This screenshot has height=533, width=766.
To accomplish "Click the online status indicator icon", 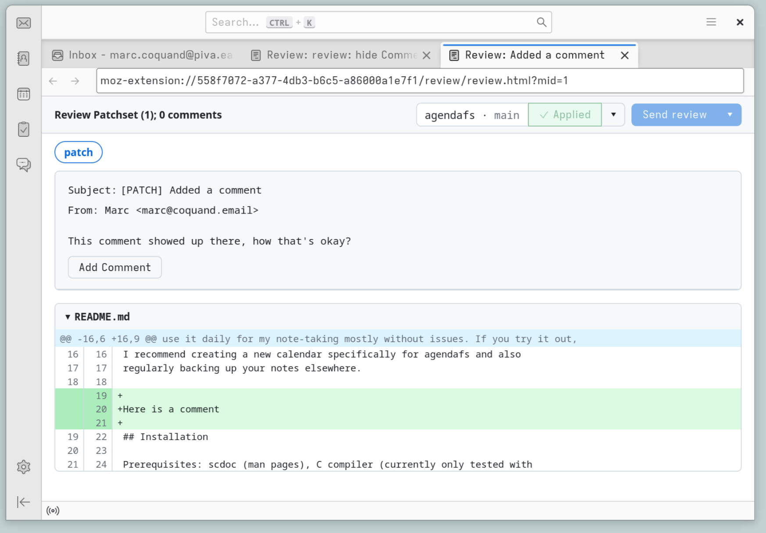I will pos(53,511).
